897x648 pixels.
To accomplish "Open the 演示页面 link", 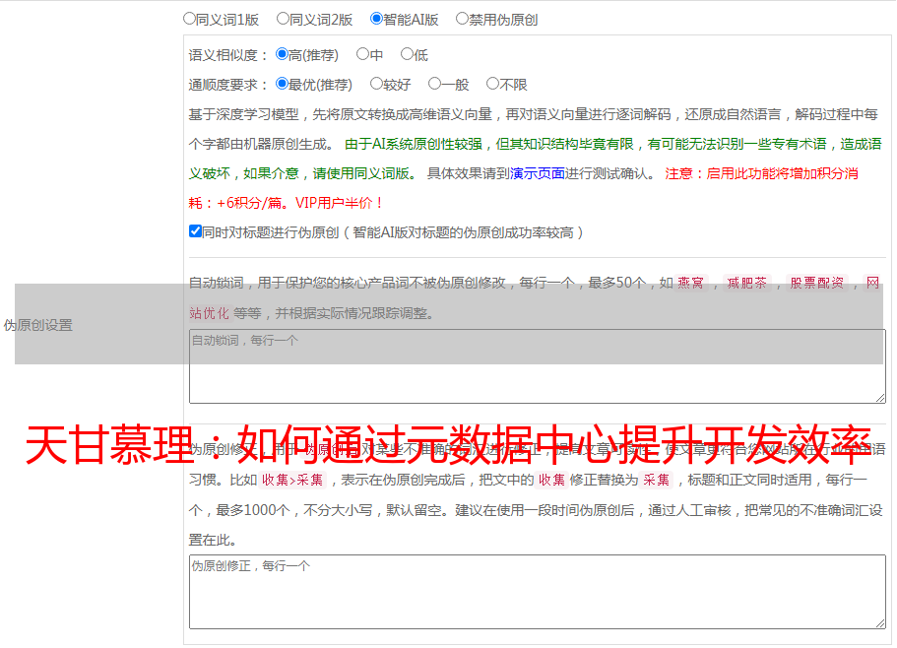I will [x=538, y=173].
